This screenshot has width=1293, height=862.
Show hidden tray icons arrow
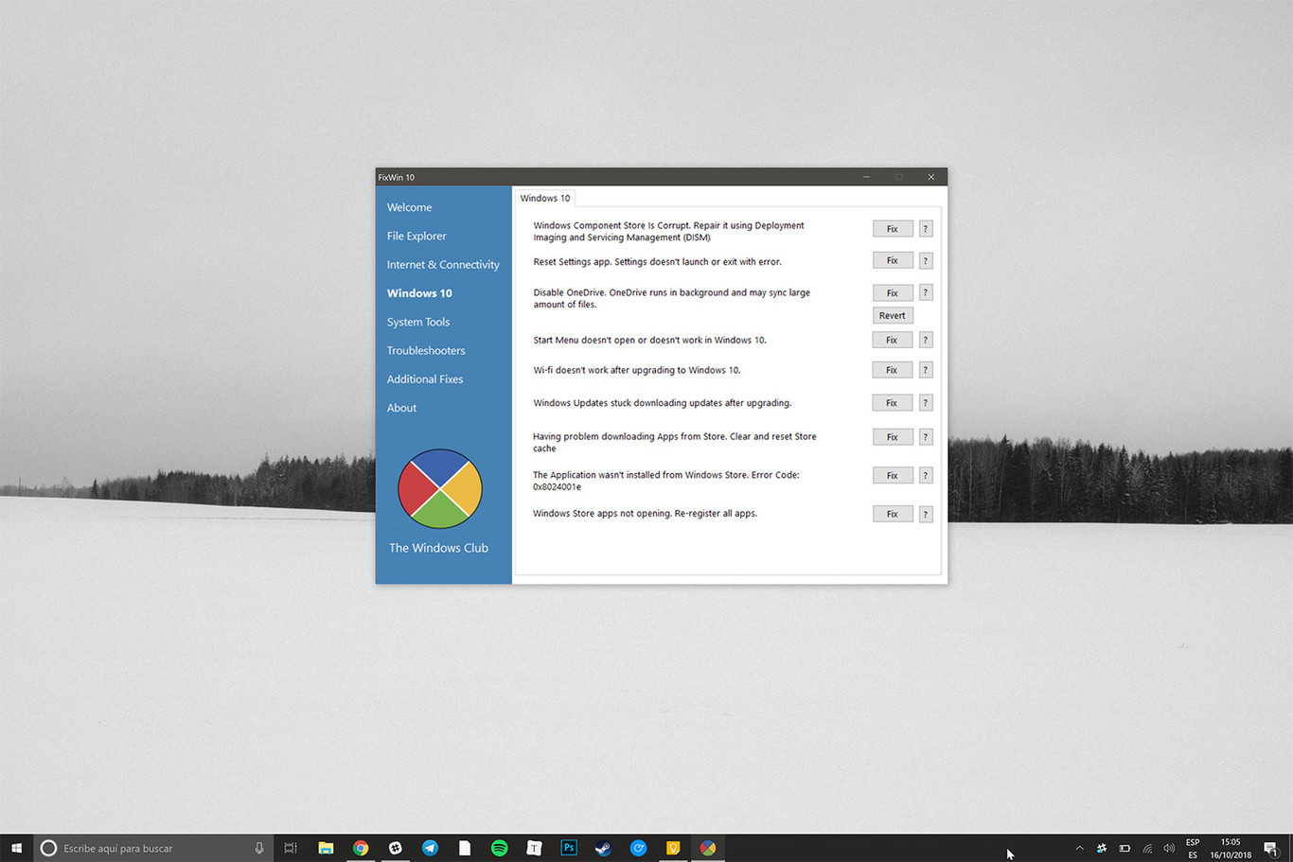point(1079,848)
